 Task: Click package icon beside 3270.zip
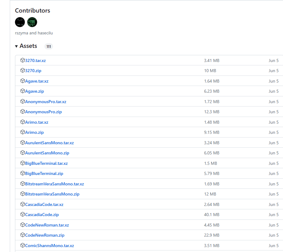point(23,70)
